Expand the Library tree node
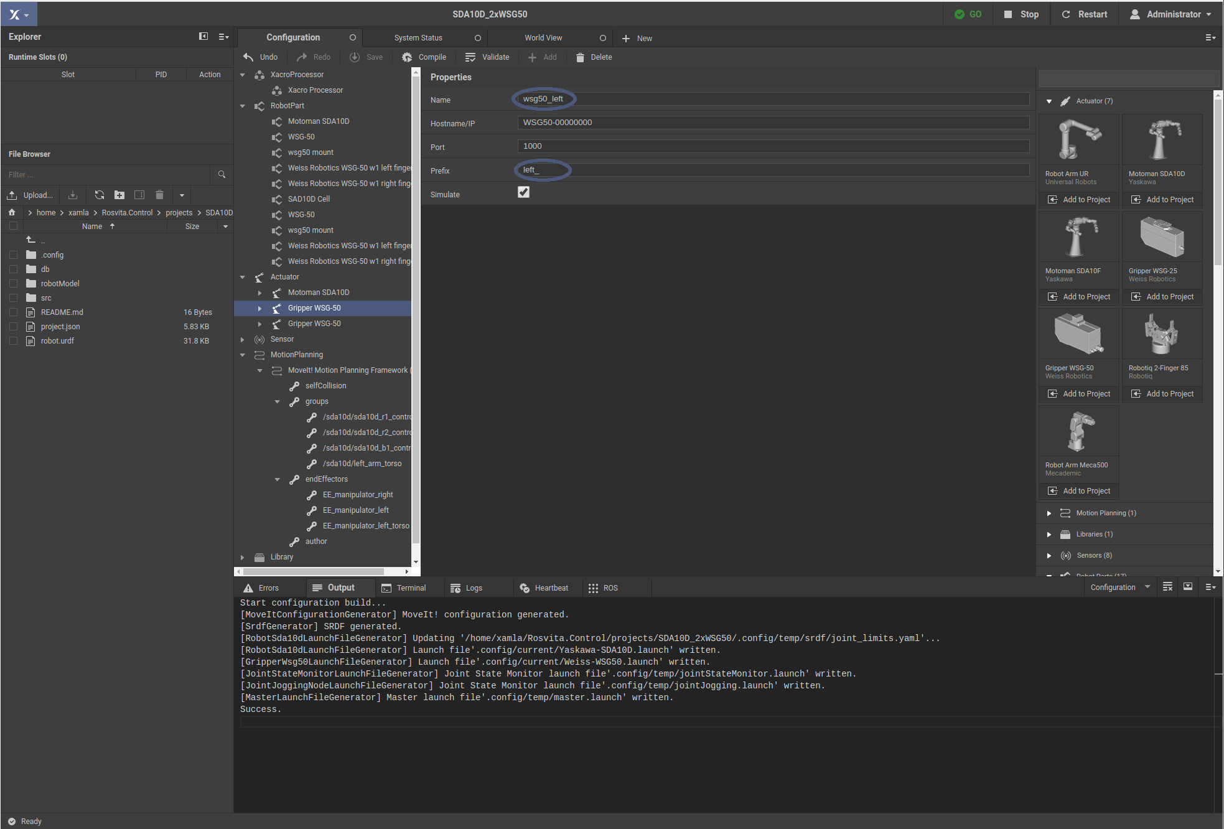The height and width of the screenshot is (829, 1224). point(243,557)
